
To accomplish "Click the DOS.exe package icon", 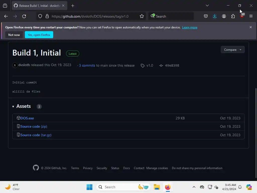I will 18,118.
